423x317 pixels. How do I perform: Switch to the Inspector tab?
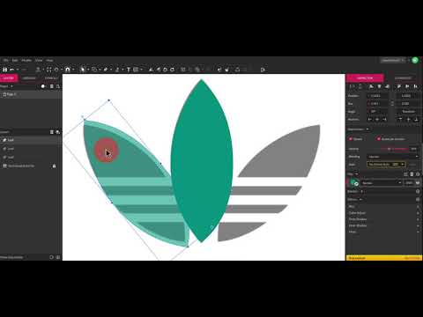tap(365, 78)
